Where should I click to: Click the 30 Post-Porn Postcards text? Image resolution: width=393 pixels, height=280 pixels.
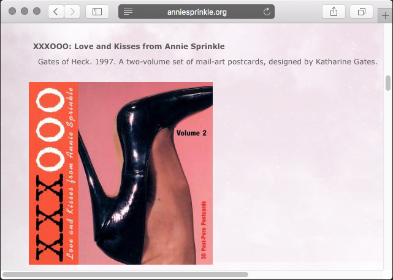[x=204, y=230]
